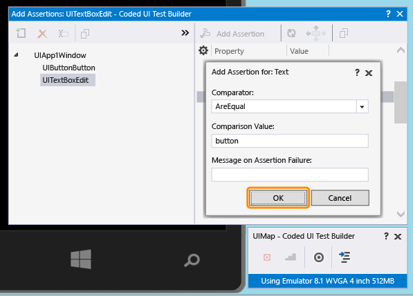
Task: Open the Comparator dropdown arrow
Action: pyautogui.click(x=362, y=107)
